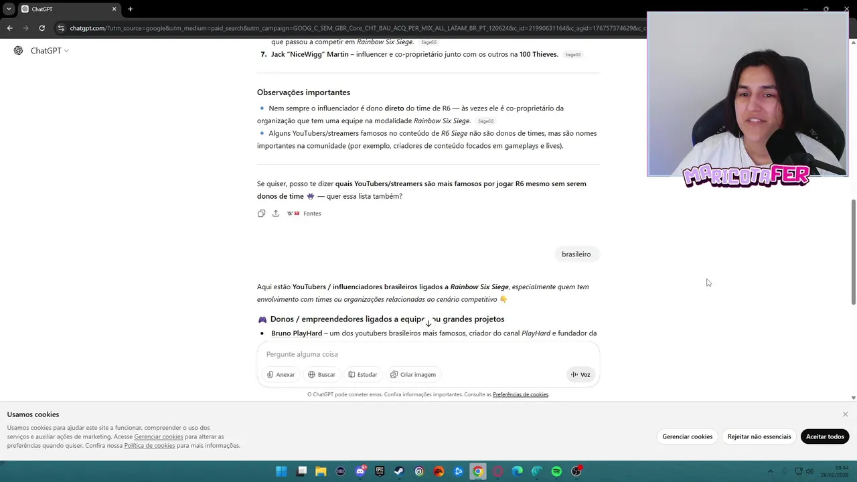This screenshot has height=482, width=857.
Task: Open Discord from the taskbar
Action: (x=361, y=471)
